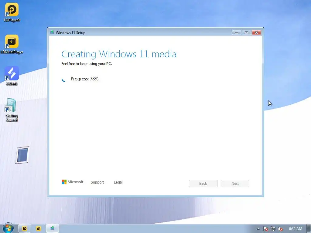
Task: Click the progress spinner indicator
Action: click(63, 80)
